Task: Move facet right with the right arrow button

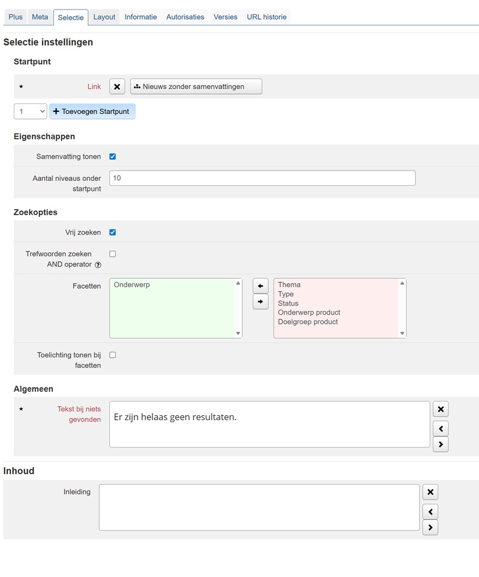Action: click(260, 302)
